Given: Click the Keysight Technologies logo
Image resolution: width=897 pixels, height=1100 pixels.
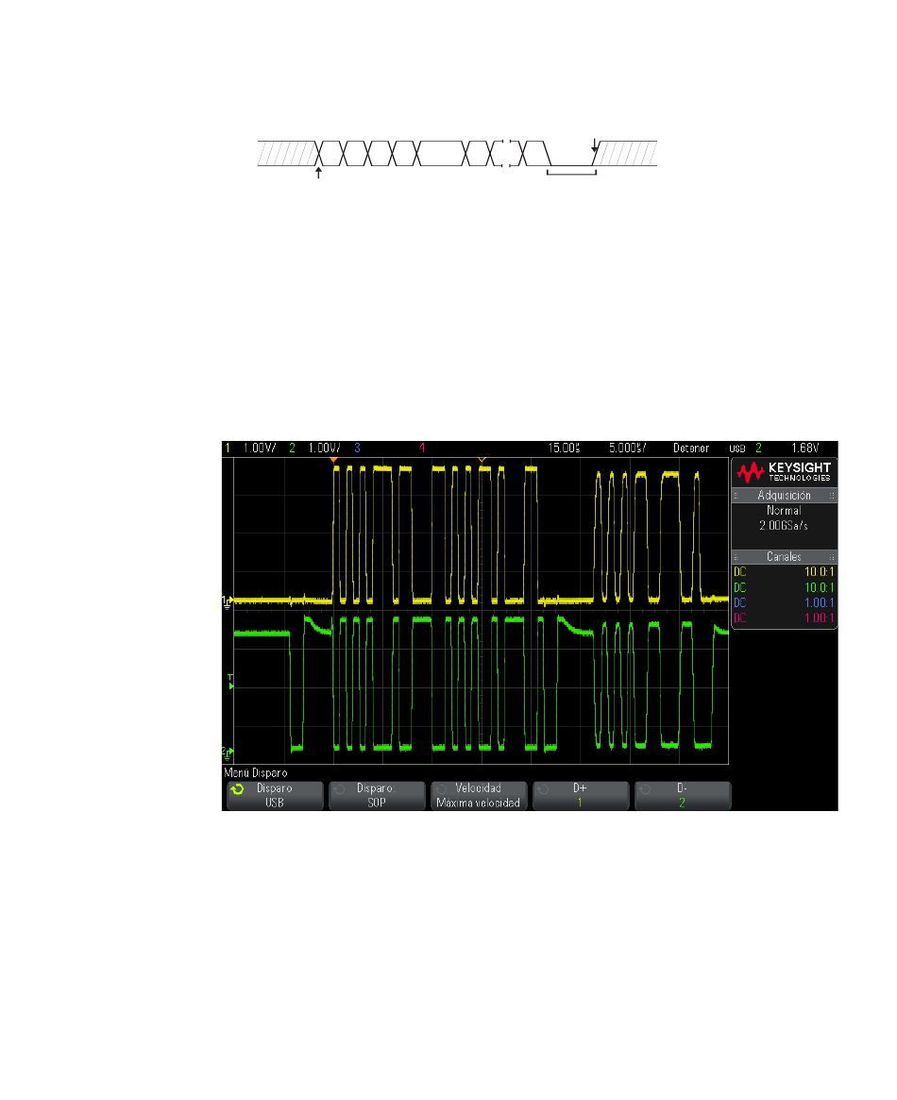Looking at the screenshot, I should click(784, 472).
